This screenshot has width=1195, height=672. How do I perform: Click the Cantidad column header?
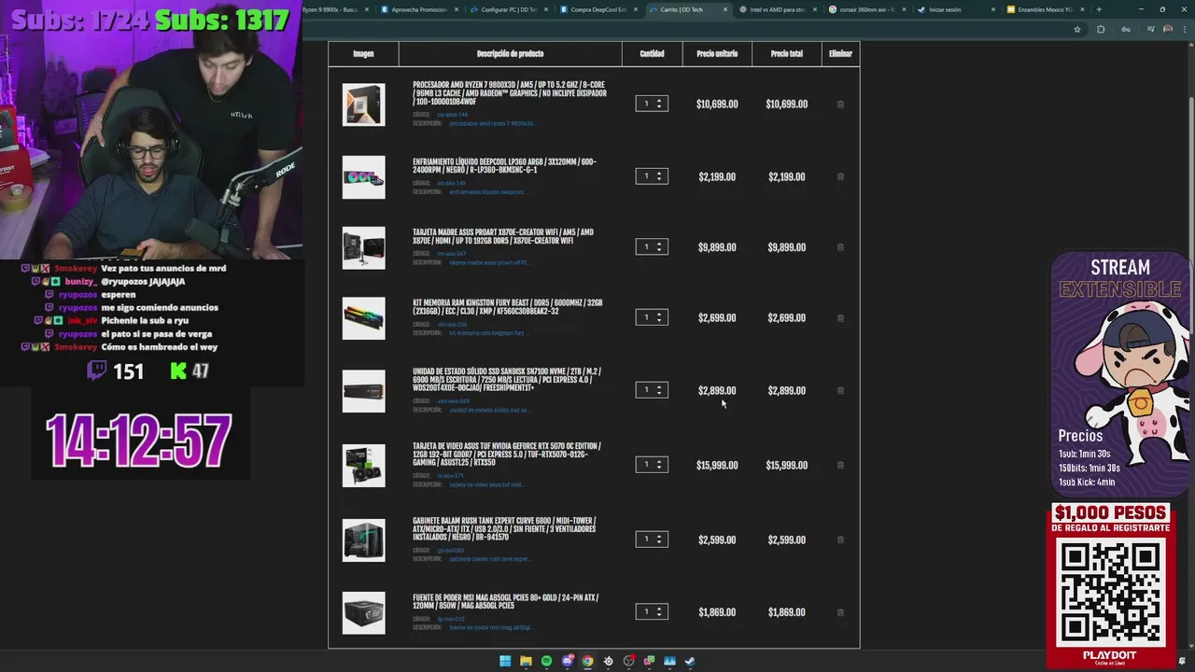(652, 54)
